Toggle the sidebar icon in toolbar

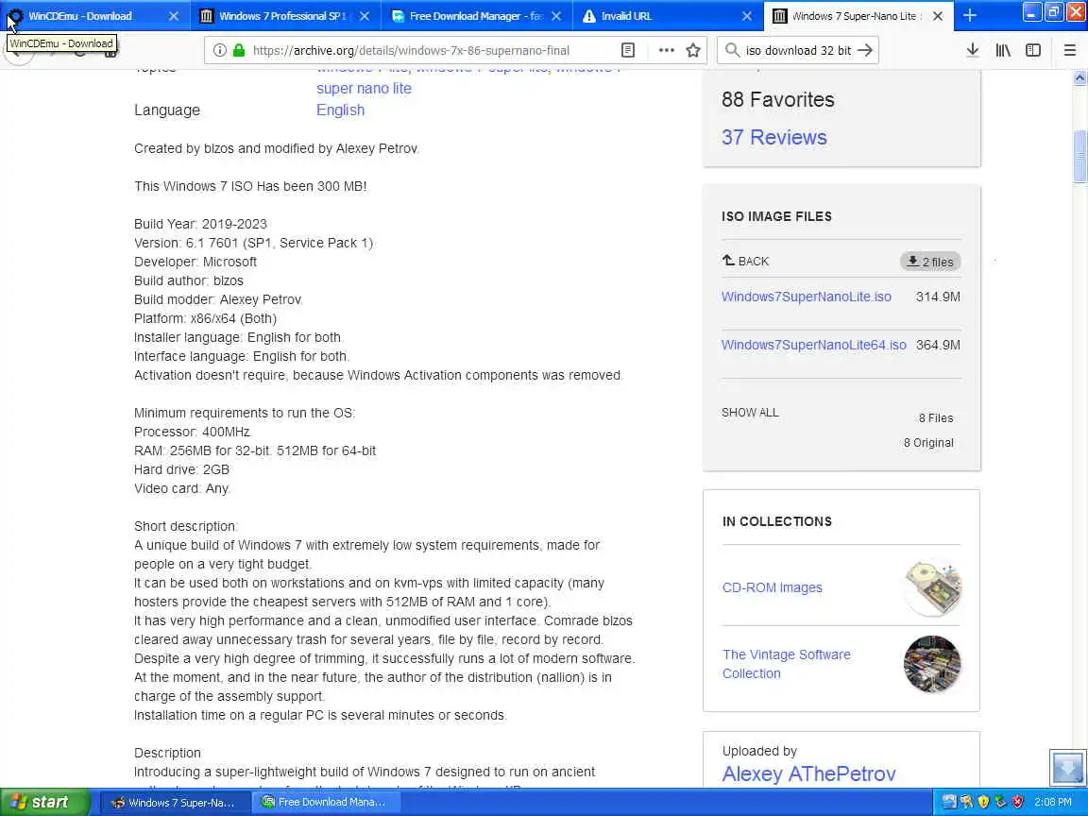coord(1033,50)
